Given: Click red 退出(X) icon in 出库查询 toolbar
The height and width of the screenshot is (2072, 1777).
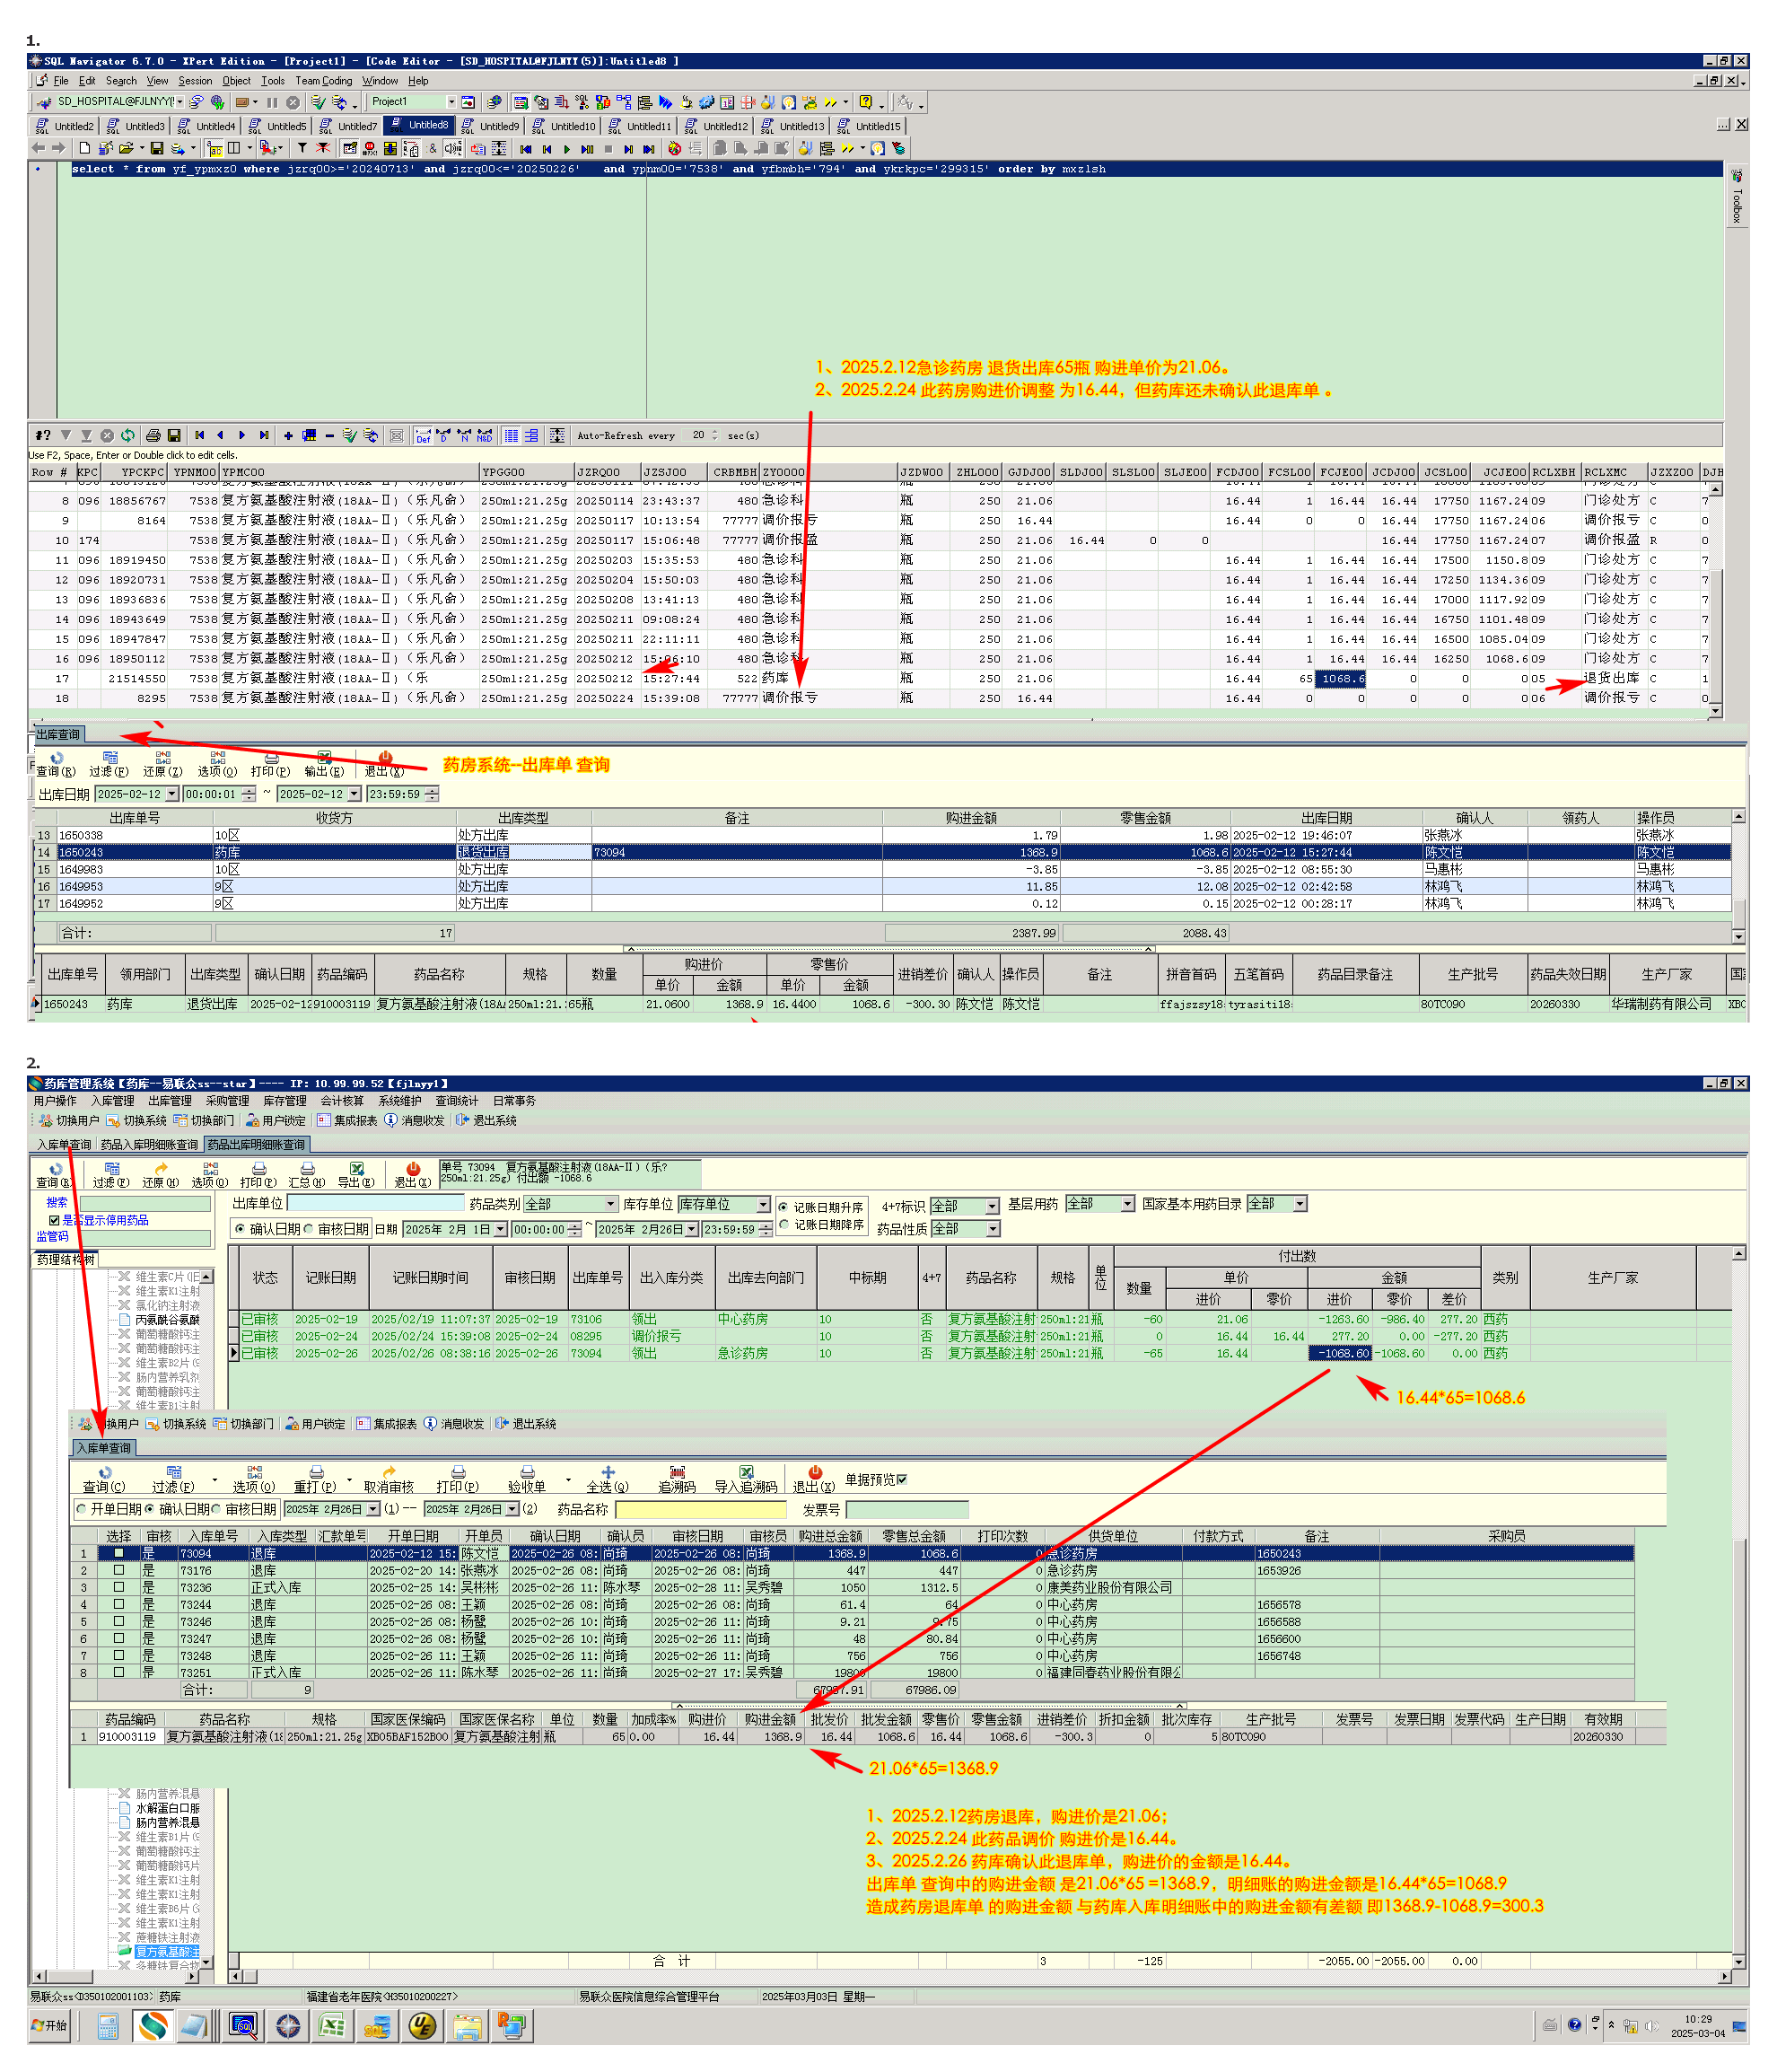Looking at the screenshot, I should click(x=385, y=758).
